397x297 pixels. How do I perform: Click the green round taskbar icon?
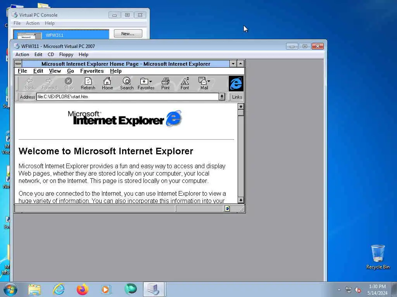(131, 289)
